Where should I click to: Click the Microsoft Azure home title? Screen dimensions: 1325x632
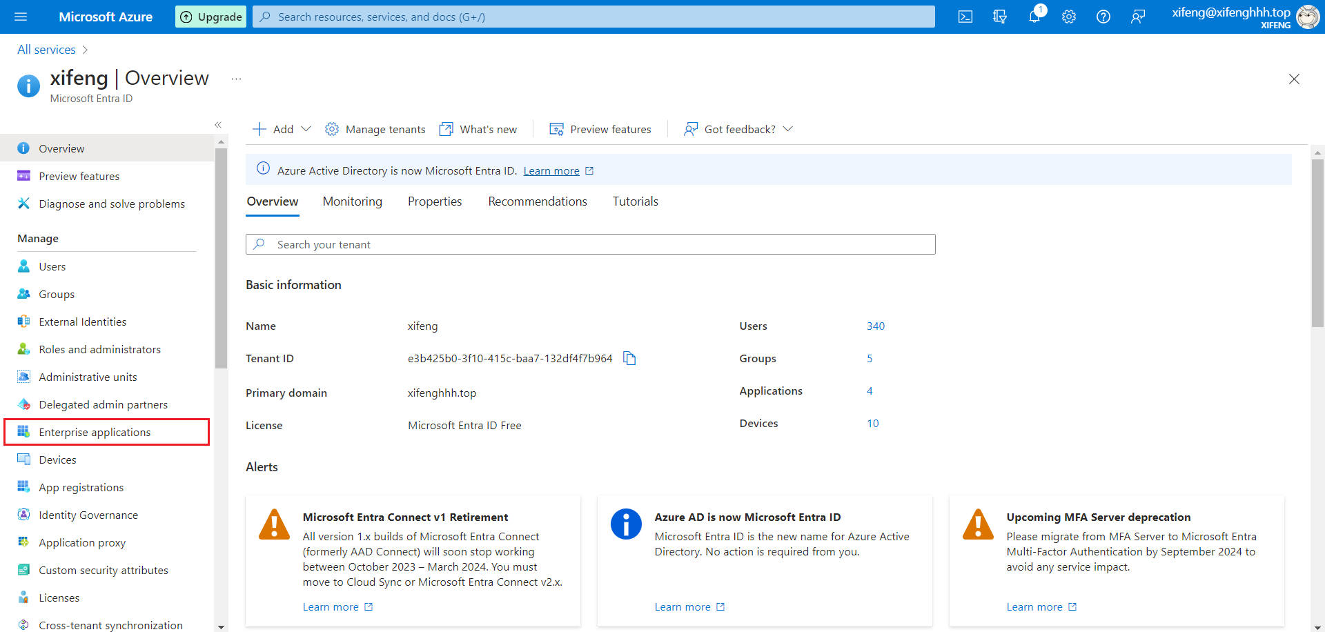(x=106, y=17)
